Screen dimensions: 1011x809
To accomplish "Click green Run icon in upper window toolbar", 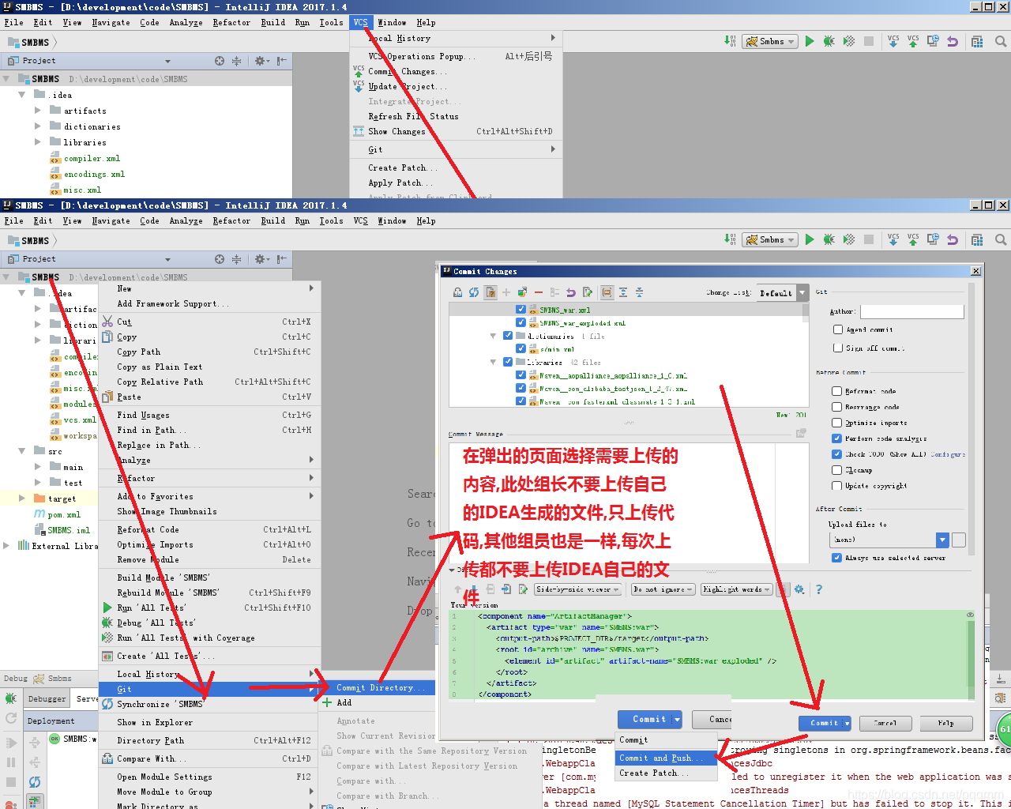I will tap(810, 41).
